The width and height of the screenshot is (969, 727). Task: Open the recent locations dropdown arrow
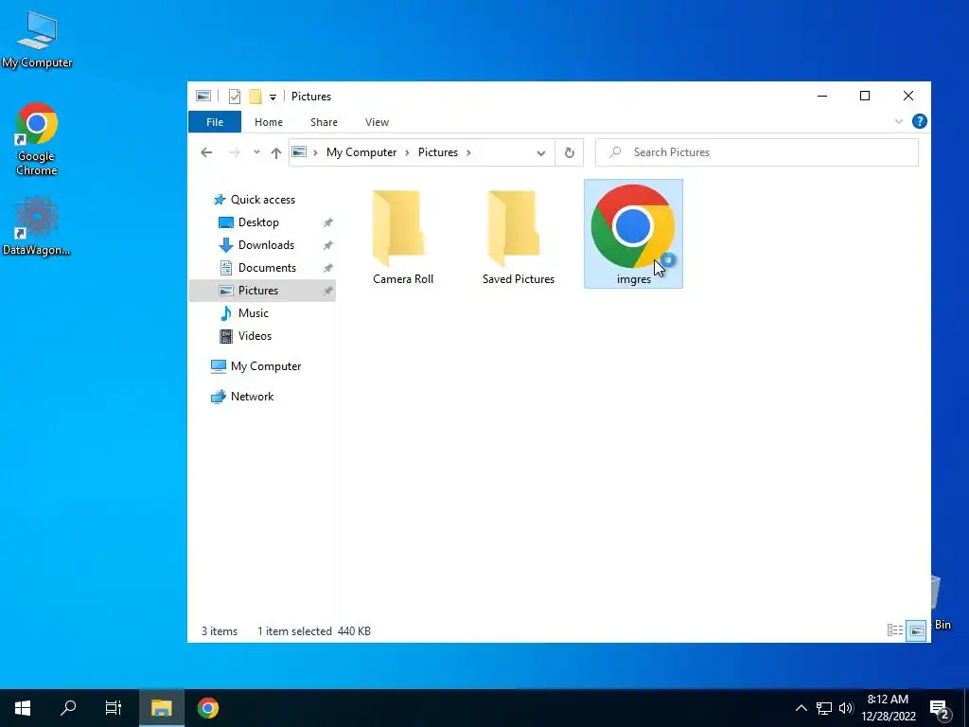tap(256, 152)
